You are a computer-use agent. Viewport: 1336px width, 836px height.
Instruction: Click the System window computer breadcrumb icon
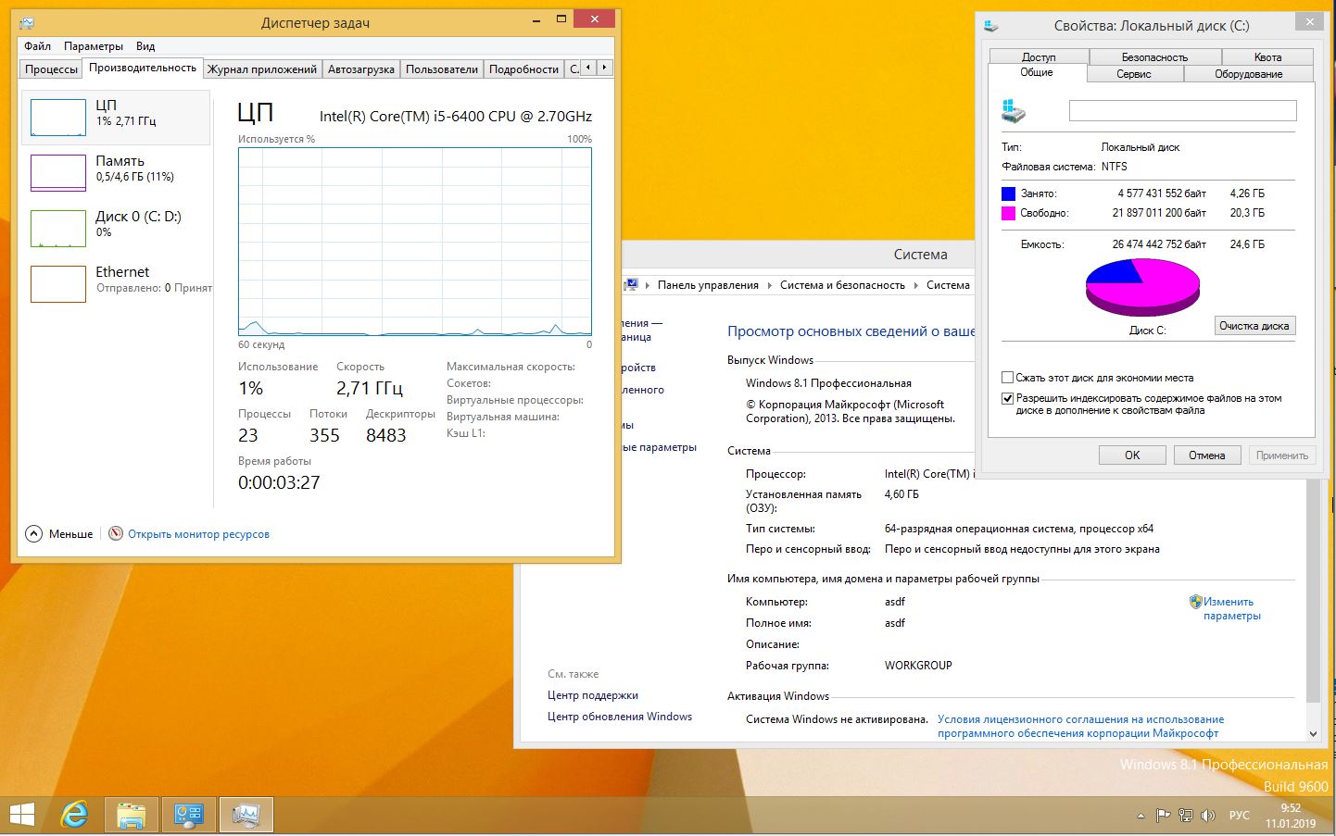pyautogui.click(x=631, y=284)
